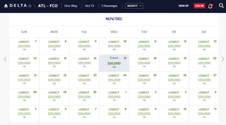Image resolution: width=226 pixels, height=125 pixels.
Task: Select fare for Friday the 26th
Action: tap(174, 80)
